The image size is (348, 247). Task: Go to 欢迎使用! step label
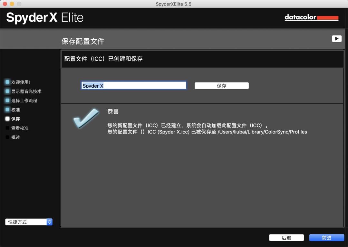[x=21, y=82]
